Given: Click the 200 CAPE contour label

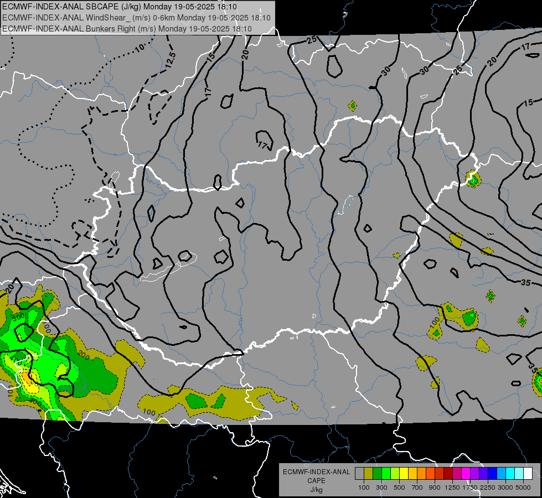Looking at the screenshot, I should (84, 356).
